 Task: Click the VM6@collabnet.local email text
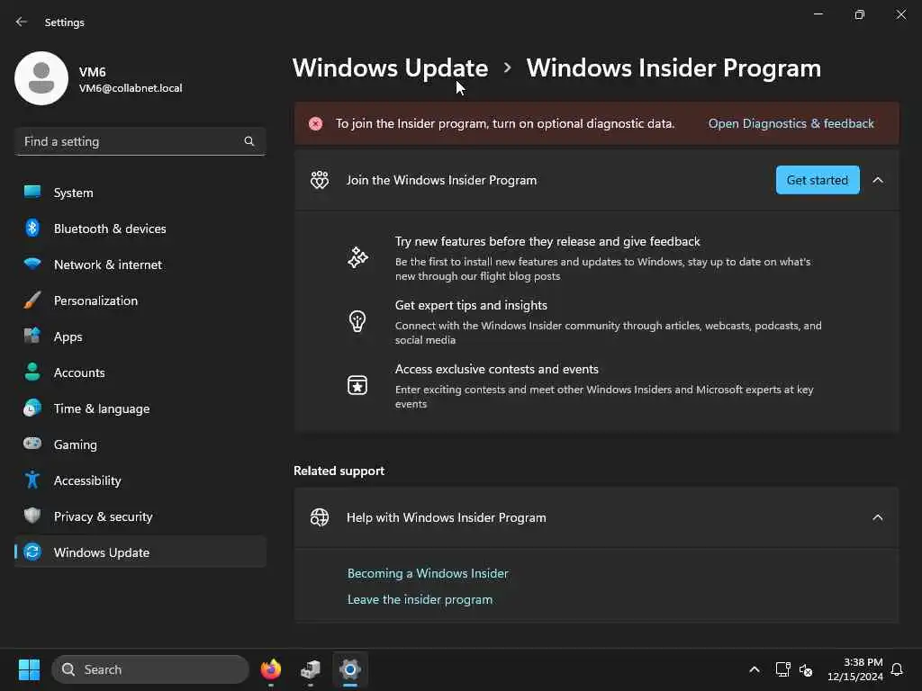131,88
